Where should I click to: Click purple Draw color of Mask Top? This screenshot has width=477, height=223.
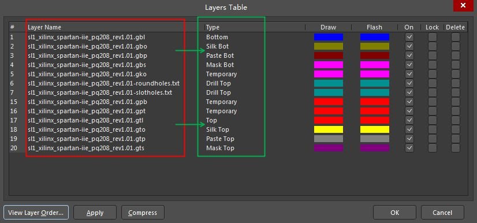(x=329, y=148)
